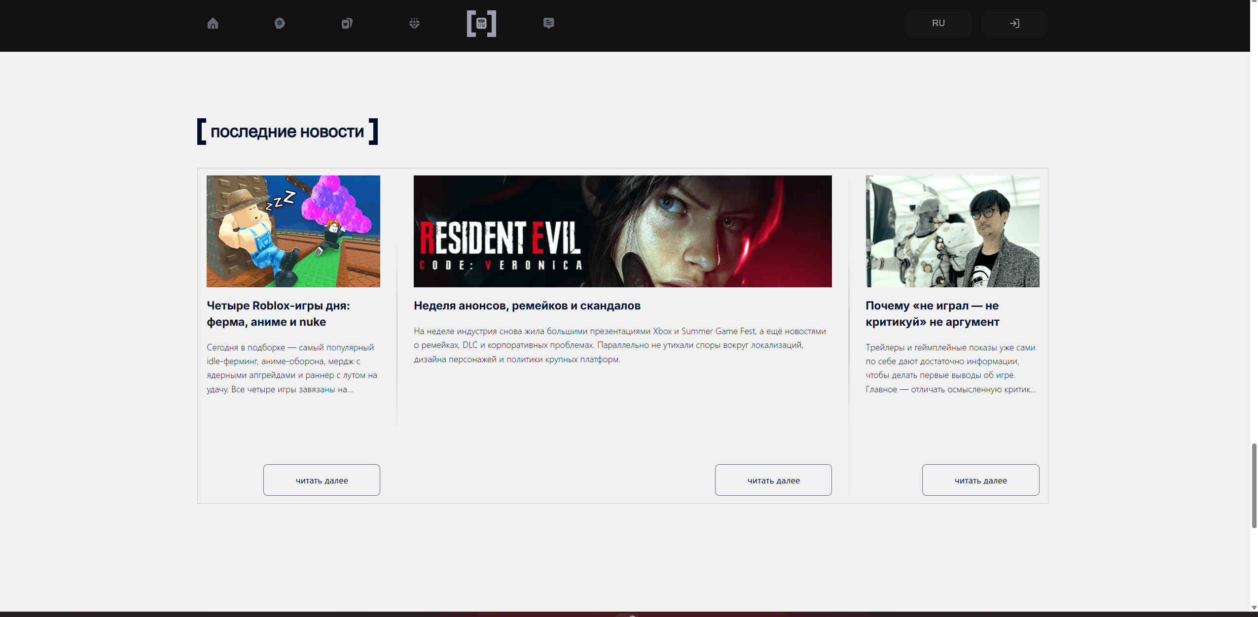Click the excerpt starting 'На неделе индустрия'
This screenshot has height=617, width=1258.
click(x=620, y=345)
